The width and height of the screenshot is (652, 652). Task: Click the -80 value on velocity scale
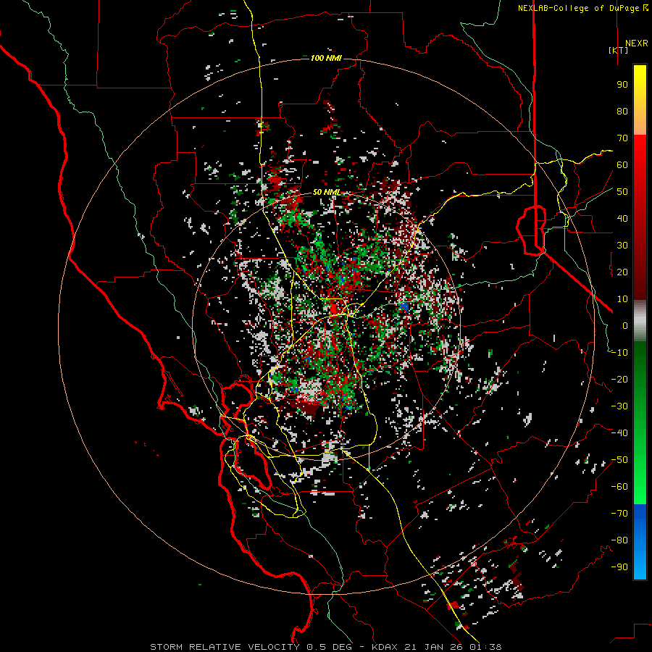619,540
